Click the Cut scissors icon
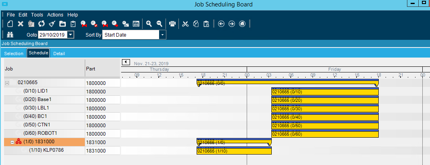The height and width of the screenshot is (165, 430). coord(185,24)
